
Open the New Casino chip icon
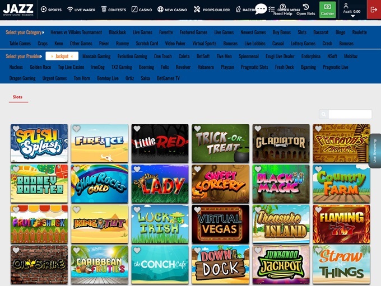coord(160,10)
